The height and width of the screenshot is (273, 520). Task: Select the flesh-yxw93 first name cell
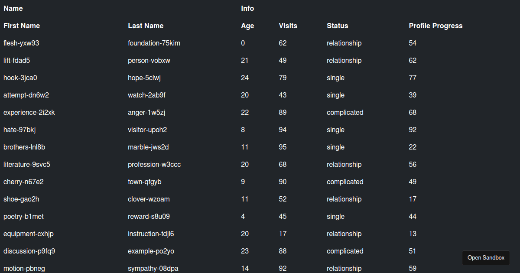[x=22, y=43]
